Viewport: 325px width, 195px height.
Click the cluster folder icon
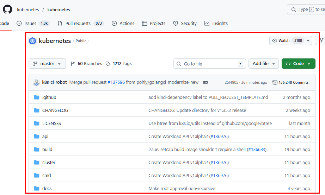pos(37,163)
